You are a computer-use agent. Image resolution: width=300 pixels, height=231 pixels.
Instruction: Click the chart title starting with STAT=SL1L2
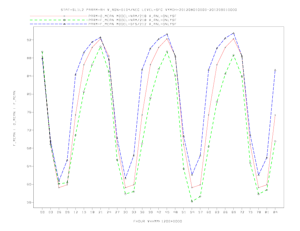(148, 10)
